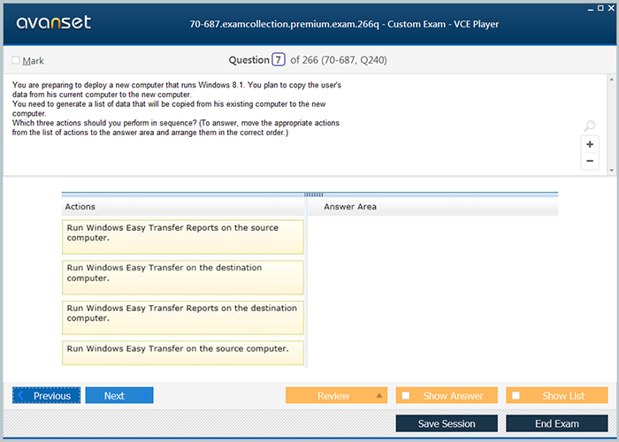Screen dimensions: 619x442
Task: Close the VCE Player window
Action: [x=611, y=8]
